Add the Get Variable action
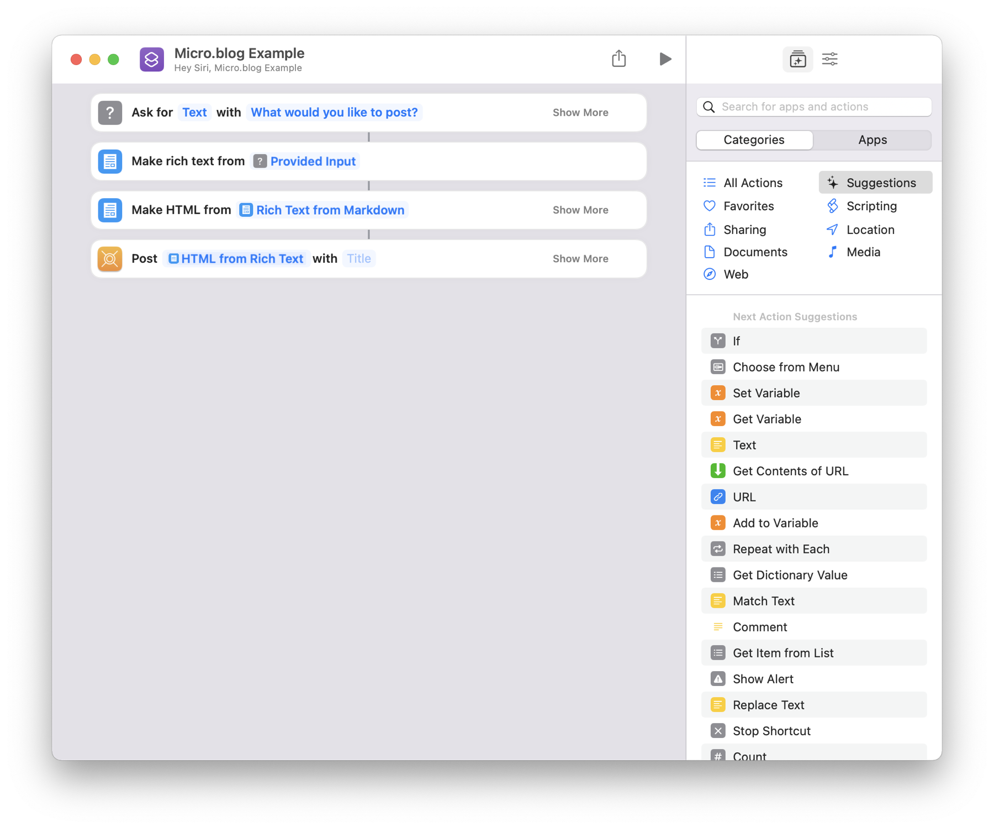Screen dimensions: 994x829 click(814, 419)
